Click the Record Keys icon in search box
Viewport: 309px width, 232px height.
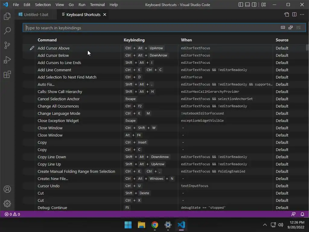283,27
